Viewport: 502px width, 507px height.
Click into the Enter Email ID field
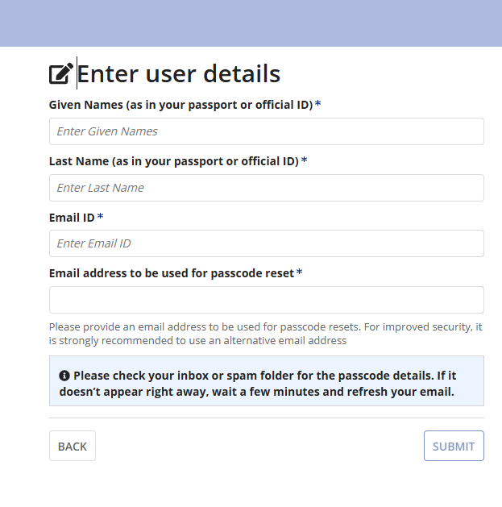pyautogui.click(x=266, y=243)
